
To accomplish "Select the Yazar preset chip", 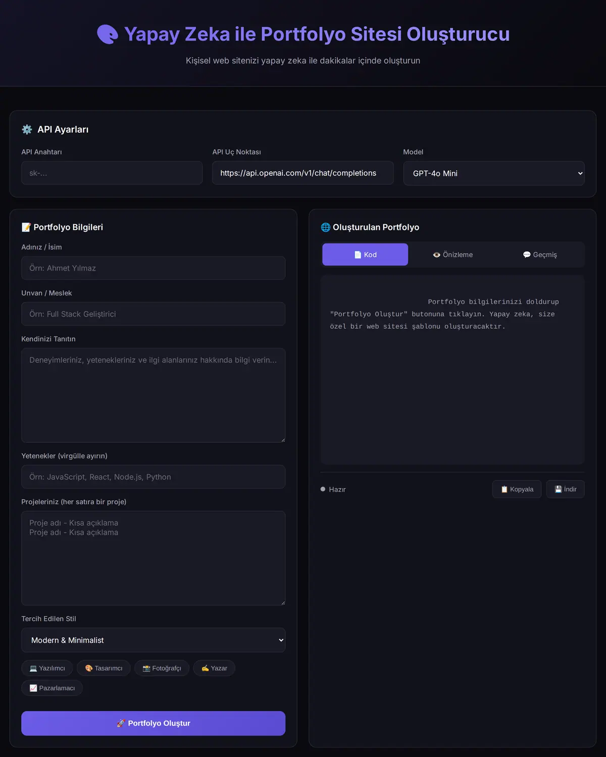I will pos(214,668).
